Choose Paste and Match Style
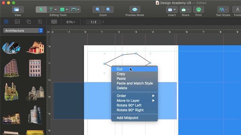 click(134, 83)
